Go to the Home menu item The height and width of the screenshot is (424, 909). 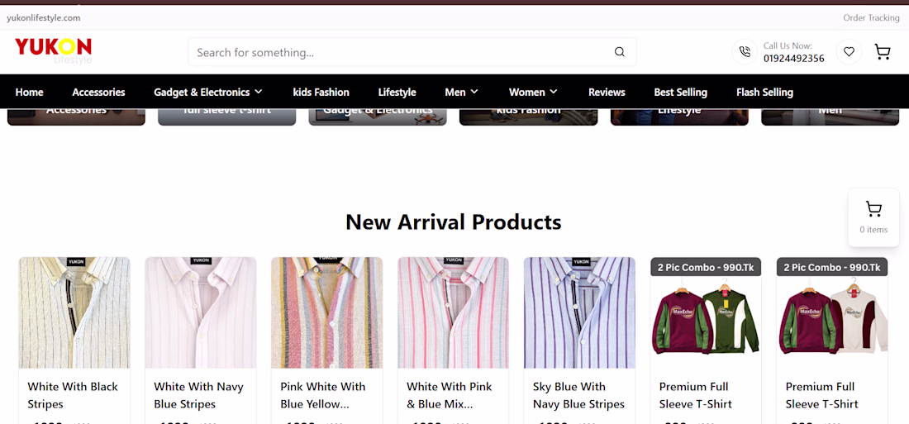click(29, 92)
